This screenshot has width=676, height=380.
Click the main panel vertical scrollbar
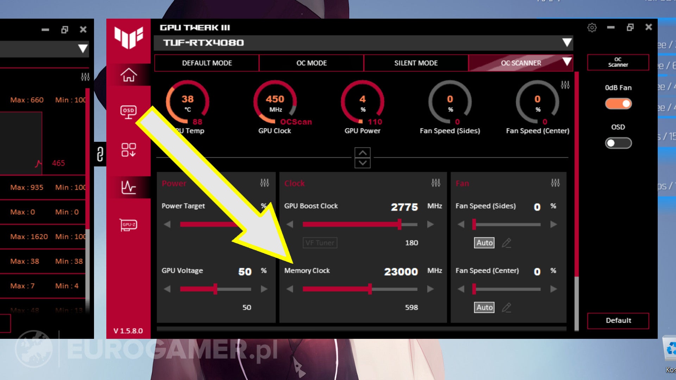pos(577,201)
